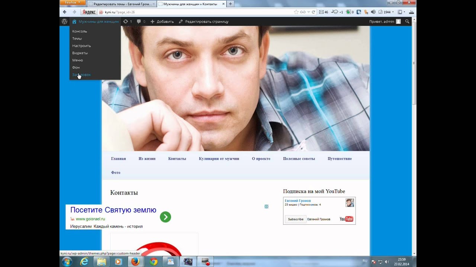Click the green arrow button on ad
Viewport: 476px width, 267px height.
(165, 217)
